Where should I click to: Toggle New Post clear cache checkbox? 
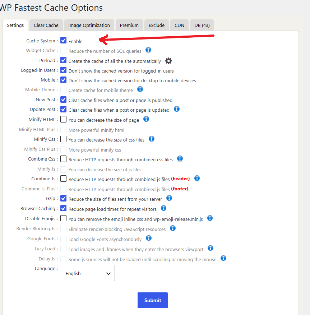point(64,99)
